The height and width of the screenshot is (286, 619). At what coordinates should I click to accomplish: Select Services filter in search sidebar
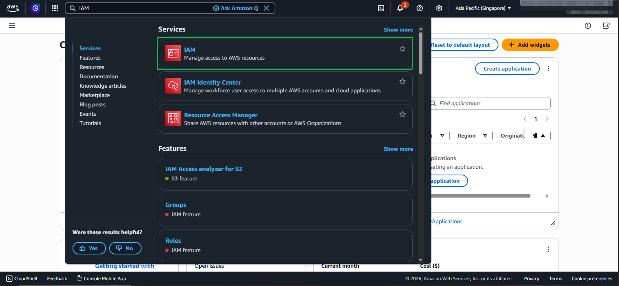tap(90, 48)
